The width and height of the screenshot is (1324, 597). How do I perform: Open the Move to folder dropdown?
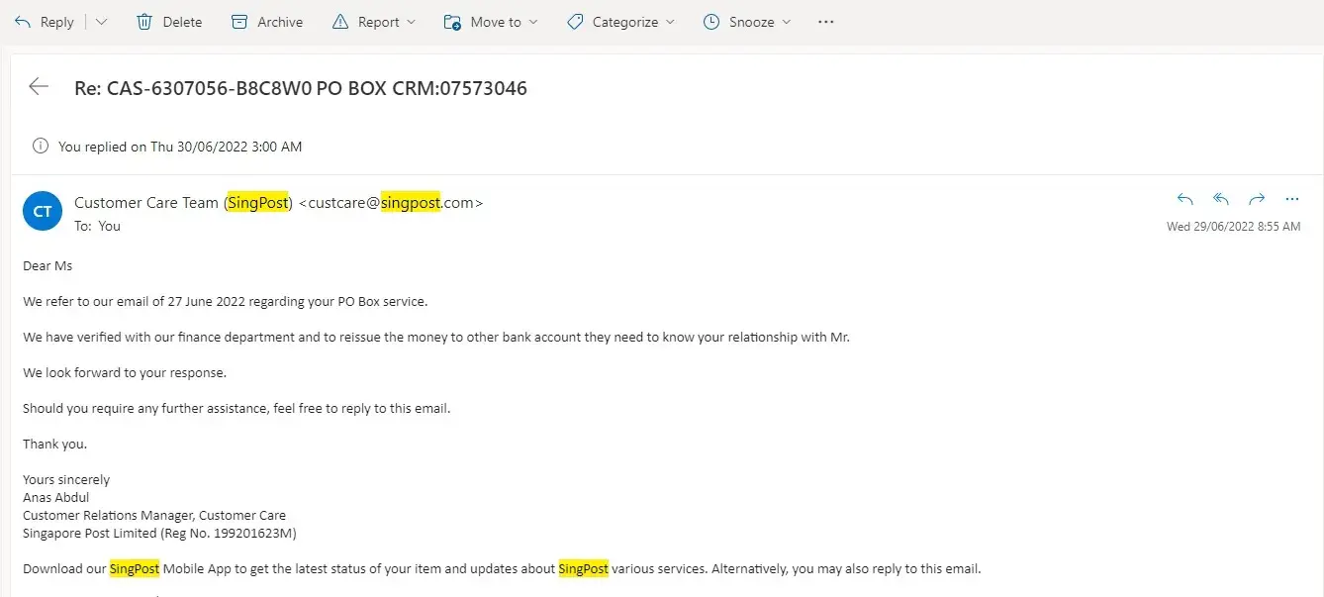(x=491, y=22)
